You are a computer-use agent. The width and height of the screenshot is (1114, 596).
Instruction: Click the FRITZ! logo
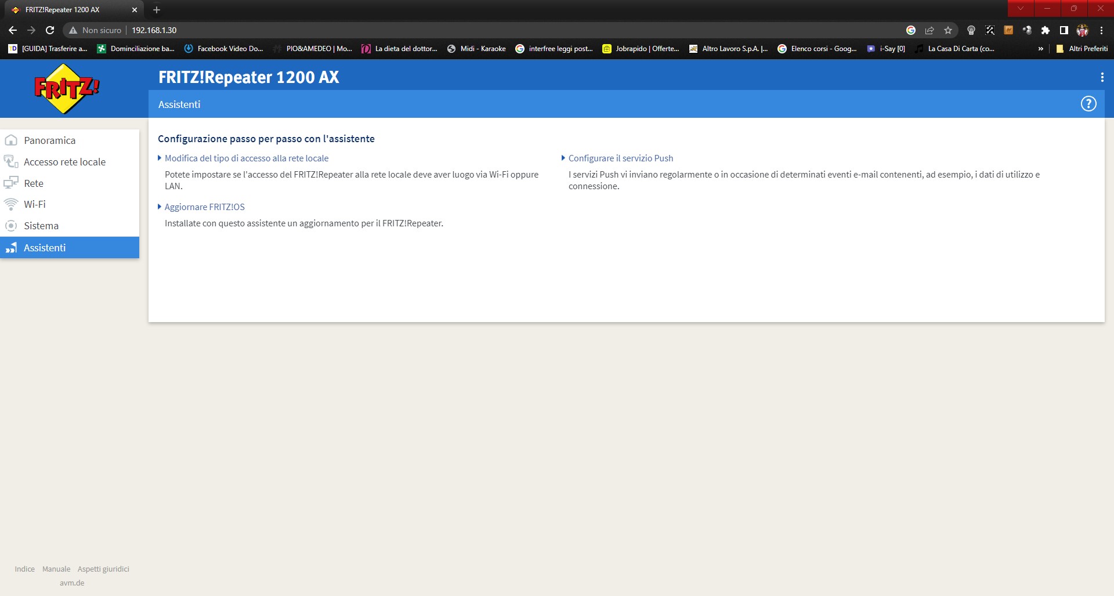click(67, 88)
